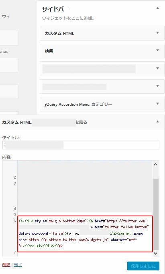Image resolution: width=165 pixels, height=274 pixels.
Task: Focus the タイトル input field
Action: [81, 145]
